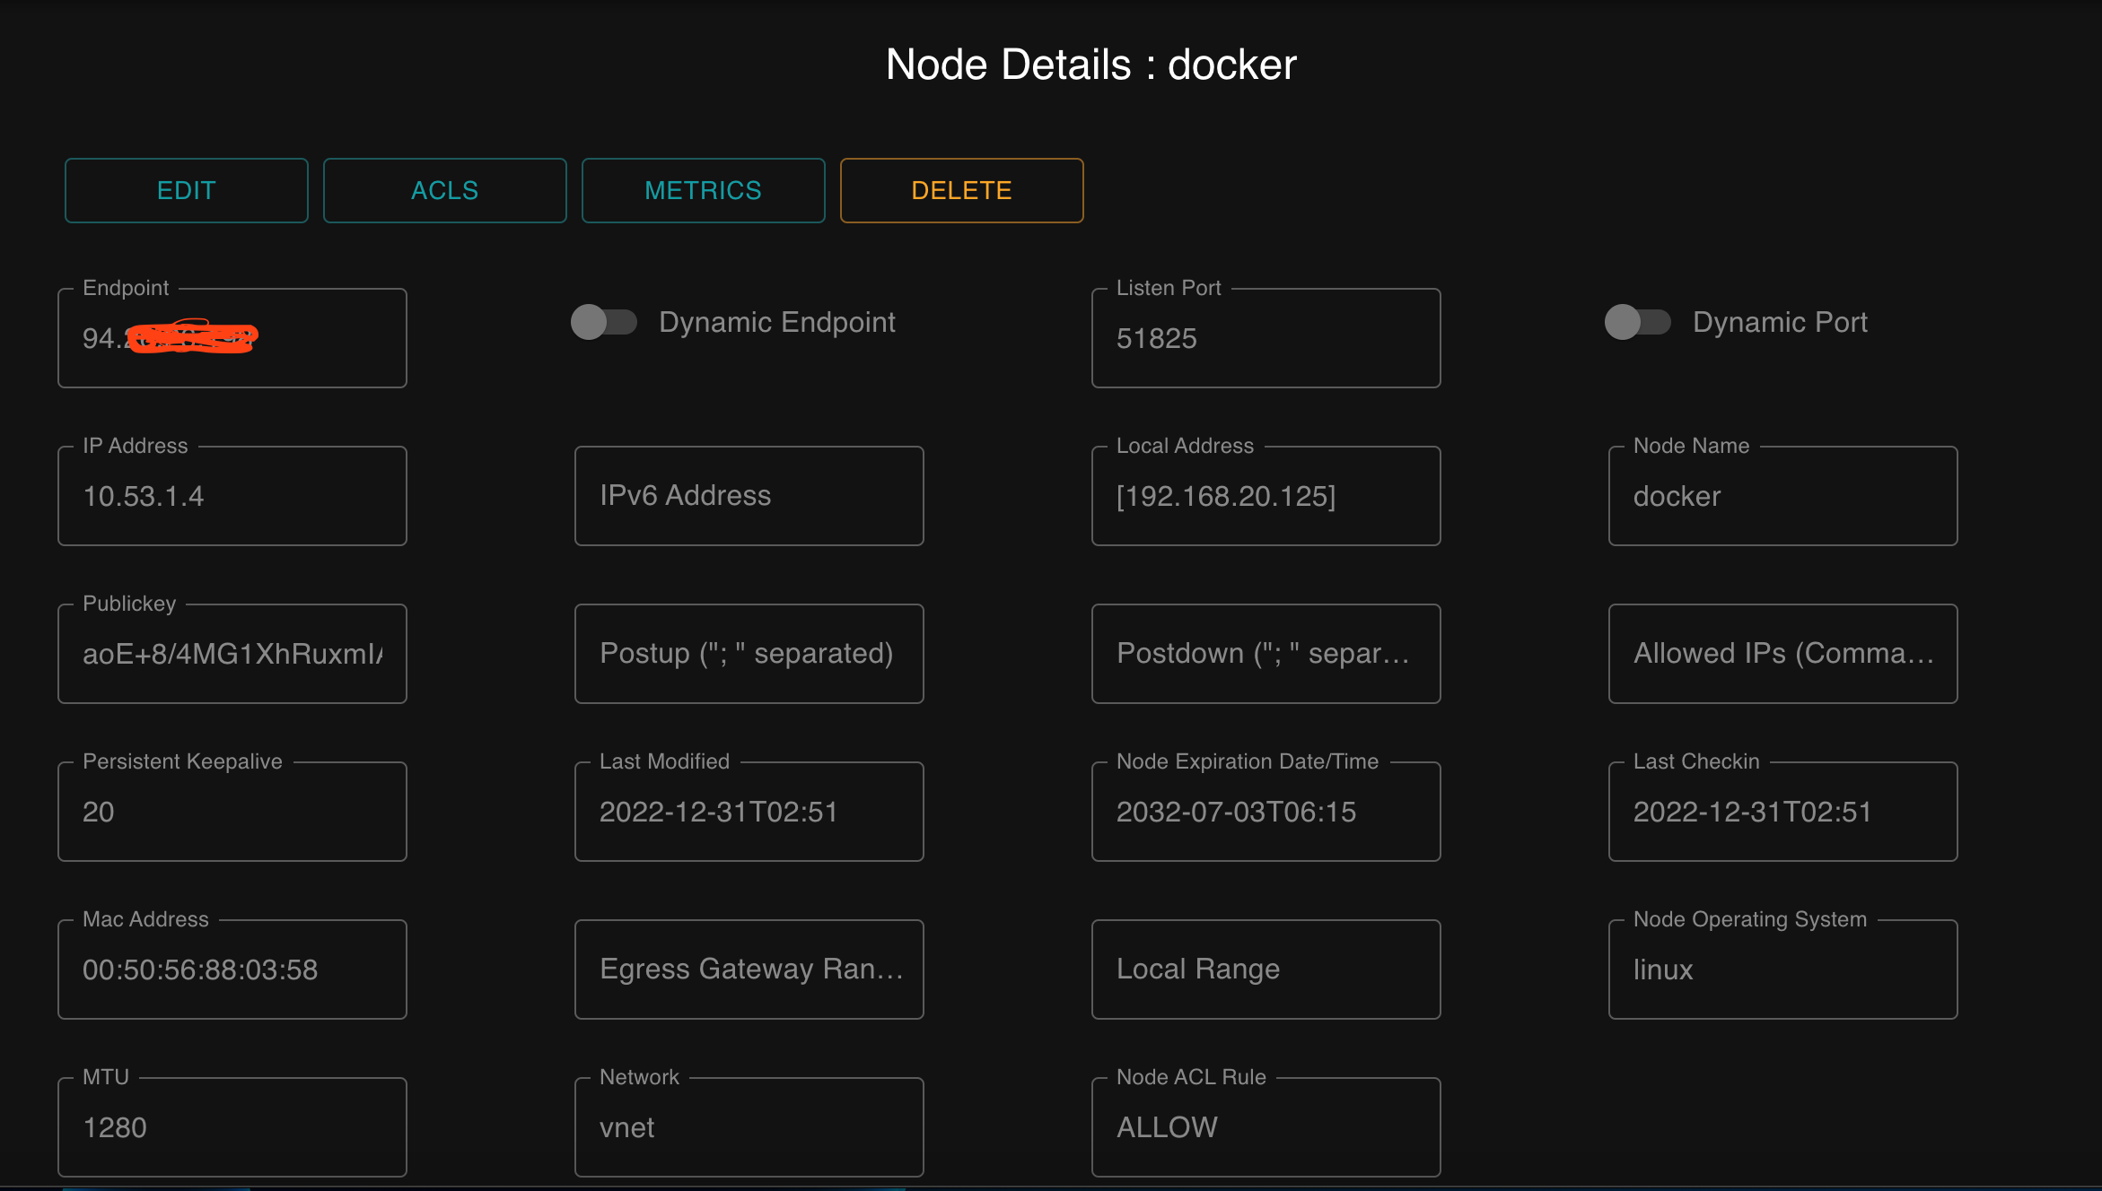
Task: Select the Local Address field
Action: point(1266,496)
